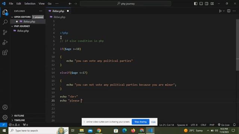Open Firefox from taskbar

tap(133, 131)
